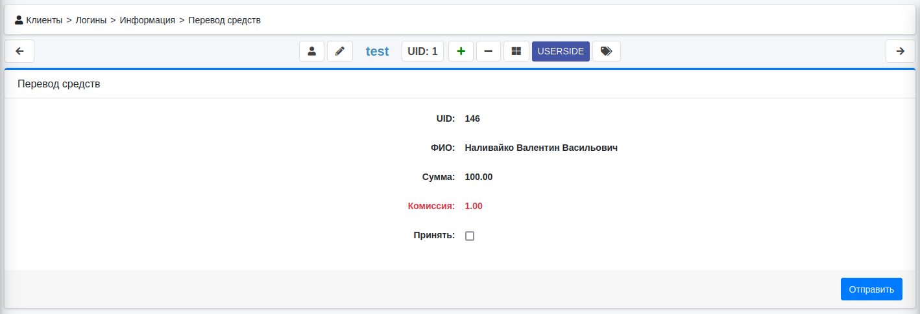Click the green plus payment icon
The height and width of the screenshot is (314, 920).
coord(461,51)
